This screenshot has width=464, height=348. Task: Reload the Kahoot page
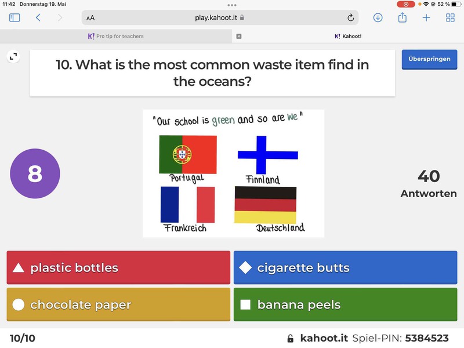(350, 18)
